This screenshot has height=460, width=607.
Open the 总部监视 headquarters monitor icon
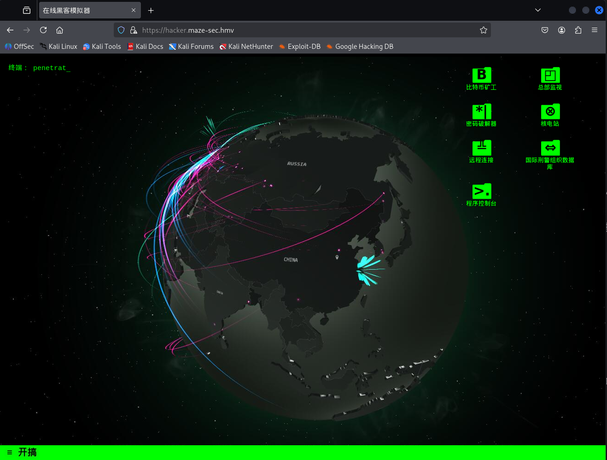(x=550, y=76)
